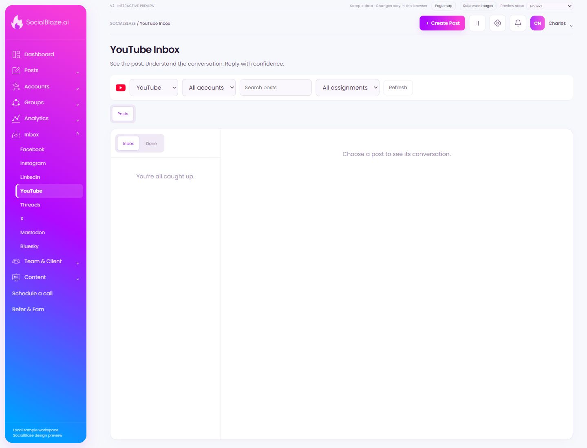Collapse the Inbox submenu chevron
587x448 pixels.
tap(77, 134)
